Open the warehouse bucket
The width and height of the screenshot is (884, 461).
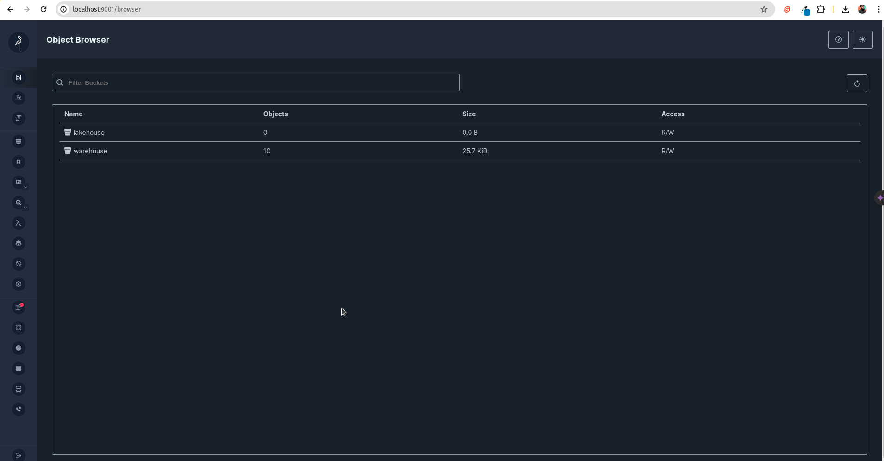click(91, 151)
